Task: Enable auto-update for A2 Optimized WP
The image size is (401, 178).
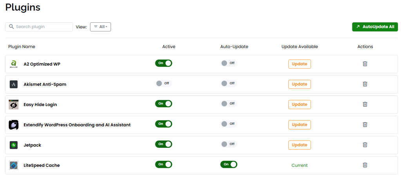Action: click(229, 63)
